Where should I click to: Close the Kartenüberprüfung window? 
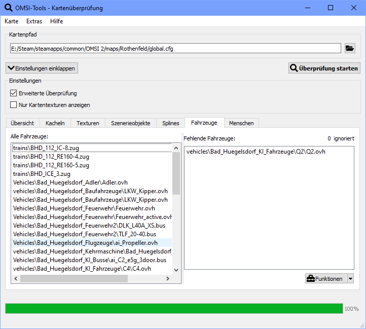(x=353, y=8)
